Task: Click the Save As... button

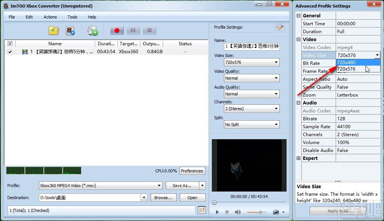Action: tap(182, 186)
